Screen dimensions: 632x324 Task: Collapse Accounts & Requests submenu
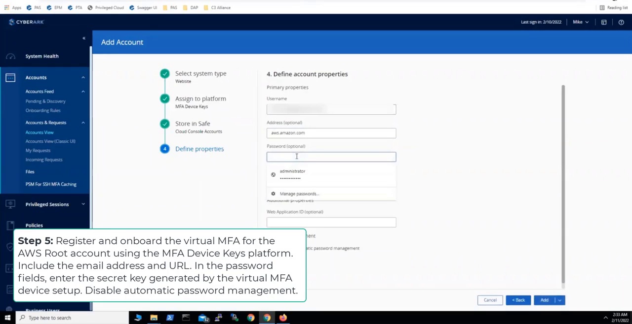83,122
